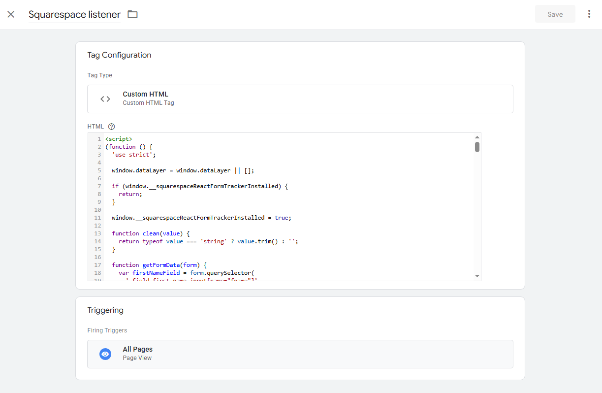
Task: Open the folder icon next to tag name
Action: [132, 14]
